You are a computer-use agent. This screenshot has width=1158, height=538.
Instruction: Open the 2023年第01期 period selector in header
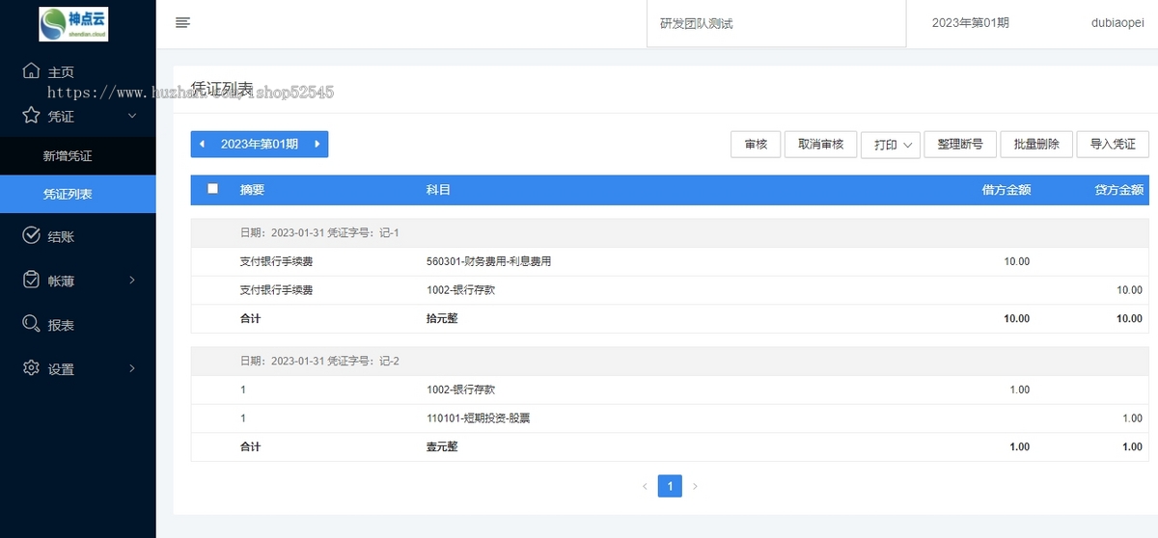coord(971,23)
